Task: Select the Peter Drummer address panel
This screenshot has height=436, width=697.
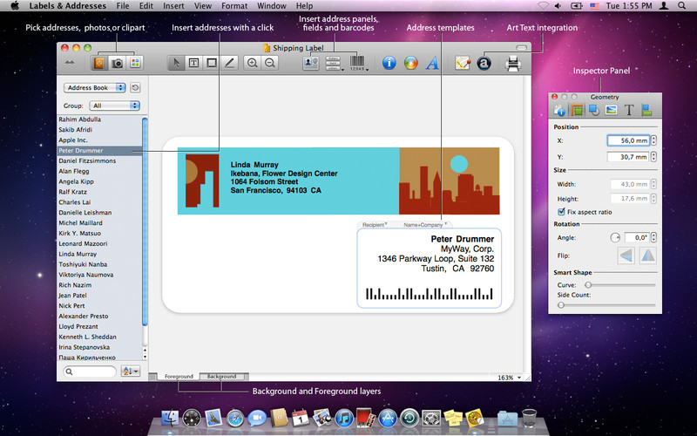Action: 429,268
